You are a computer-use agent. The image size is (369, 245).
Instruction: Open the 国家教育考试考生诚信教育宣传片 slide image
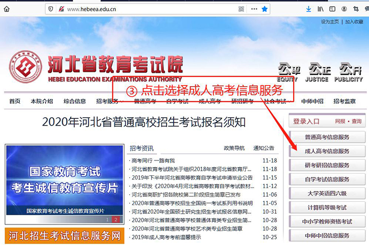65,180
